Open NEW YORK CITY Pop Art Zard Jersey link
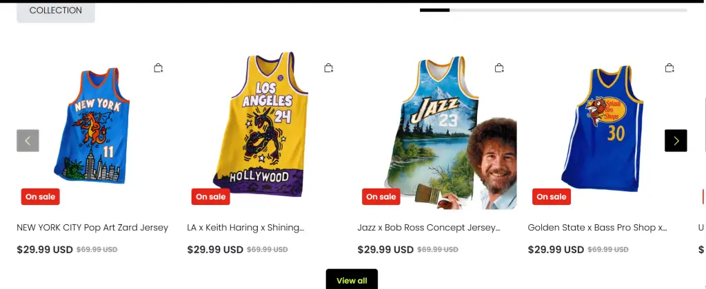 92,228
